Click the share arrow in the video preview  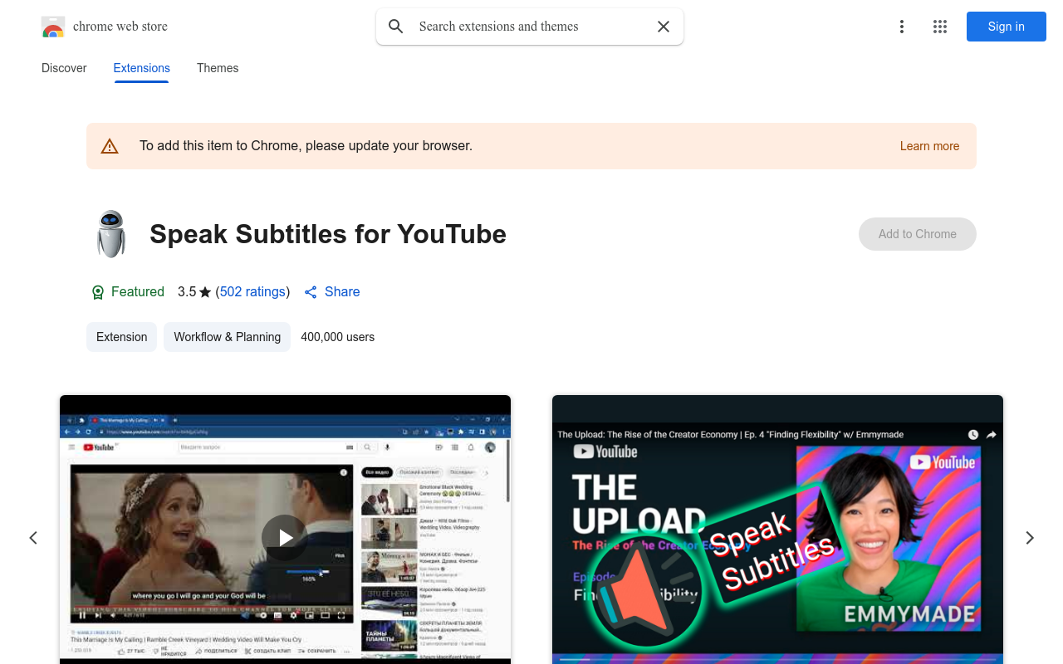pos(991,434)
